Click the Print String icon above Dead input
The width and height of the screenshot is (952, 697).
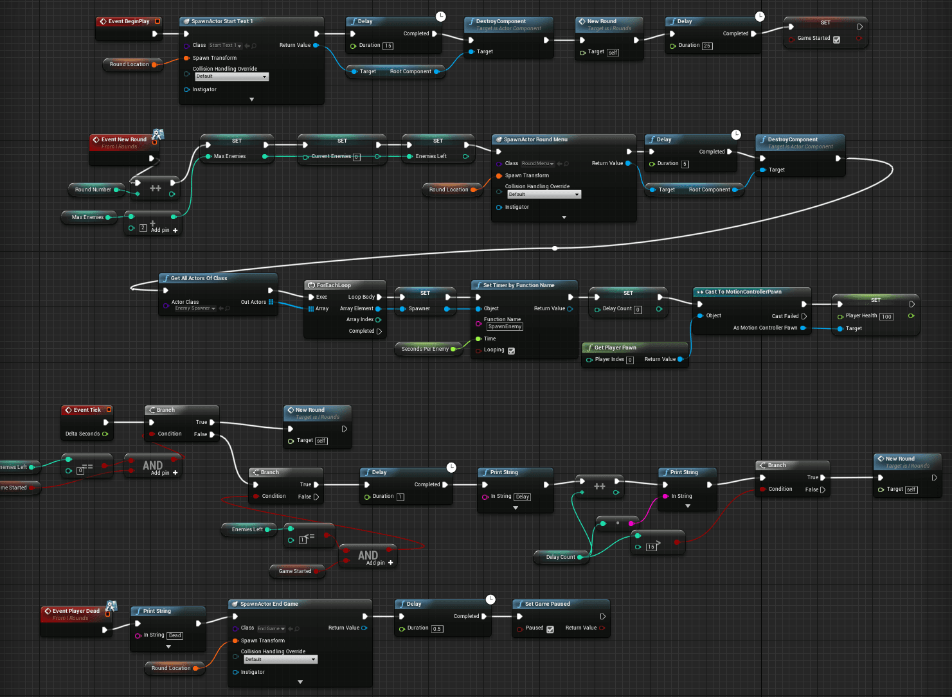140,611
